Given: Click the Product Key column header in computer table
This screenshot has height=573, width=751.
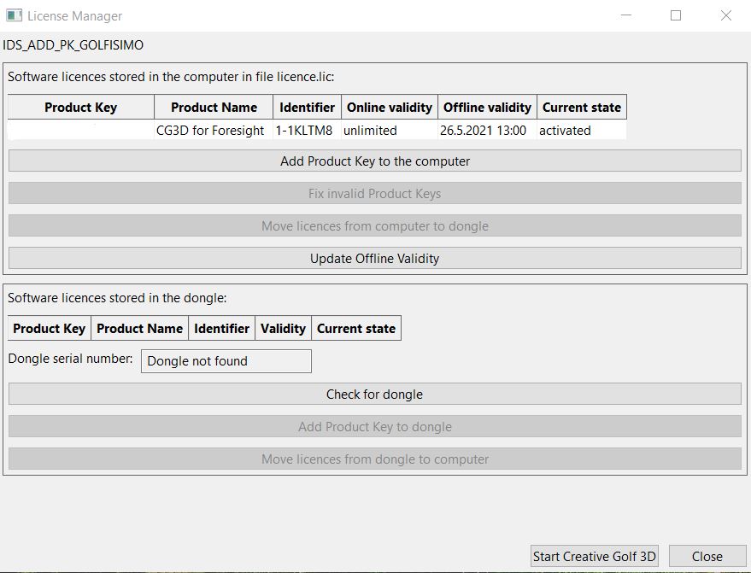Looking at the screenshot, I should (x=80, y=107).
